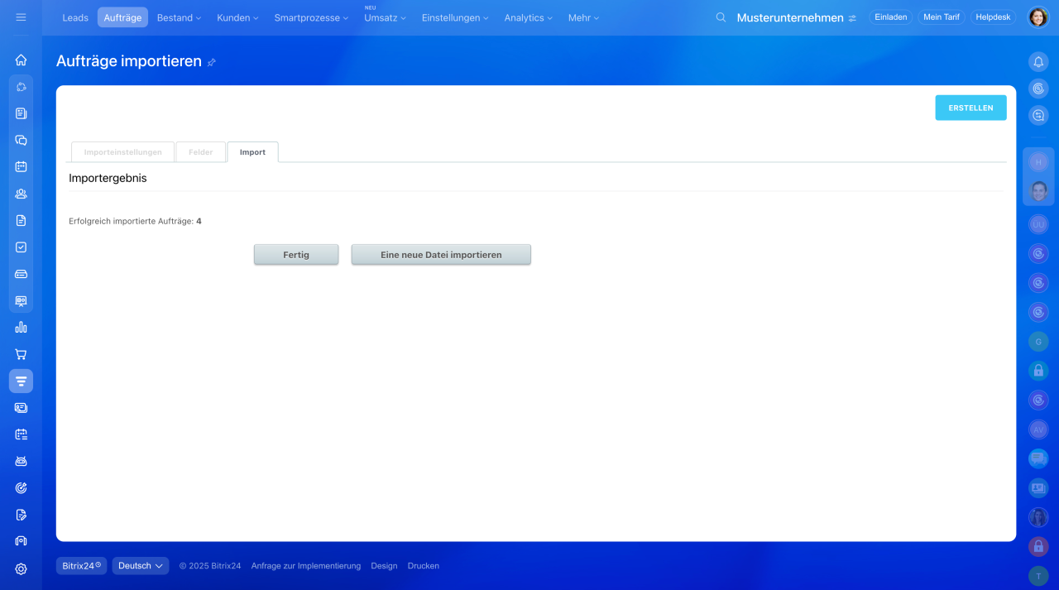Image resolution: width=1059 pixels, height=590 pixels.
Task: Open the Design footer link
Action: click(384, 566)
